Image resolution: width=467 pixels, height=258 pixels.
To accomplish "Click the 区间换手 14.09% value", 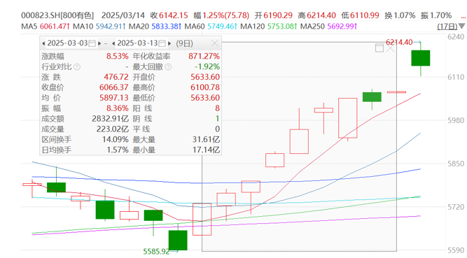I will click(116, 140).
